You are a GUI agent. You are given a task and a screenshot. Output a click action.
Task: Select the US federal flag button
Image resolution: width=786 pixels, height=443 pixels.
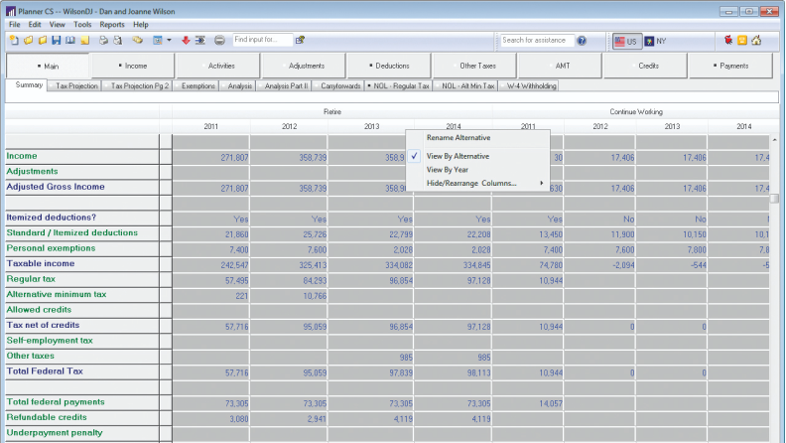(x=626, y=41)
